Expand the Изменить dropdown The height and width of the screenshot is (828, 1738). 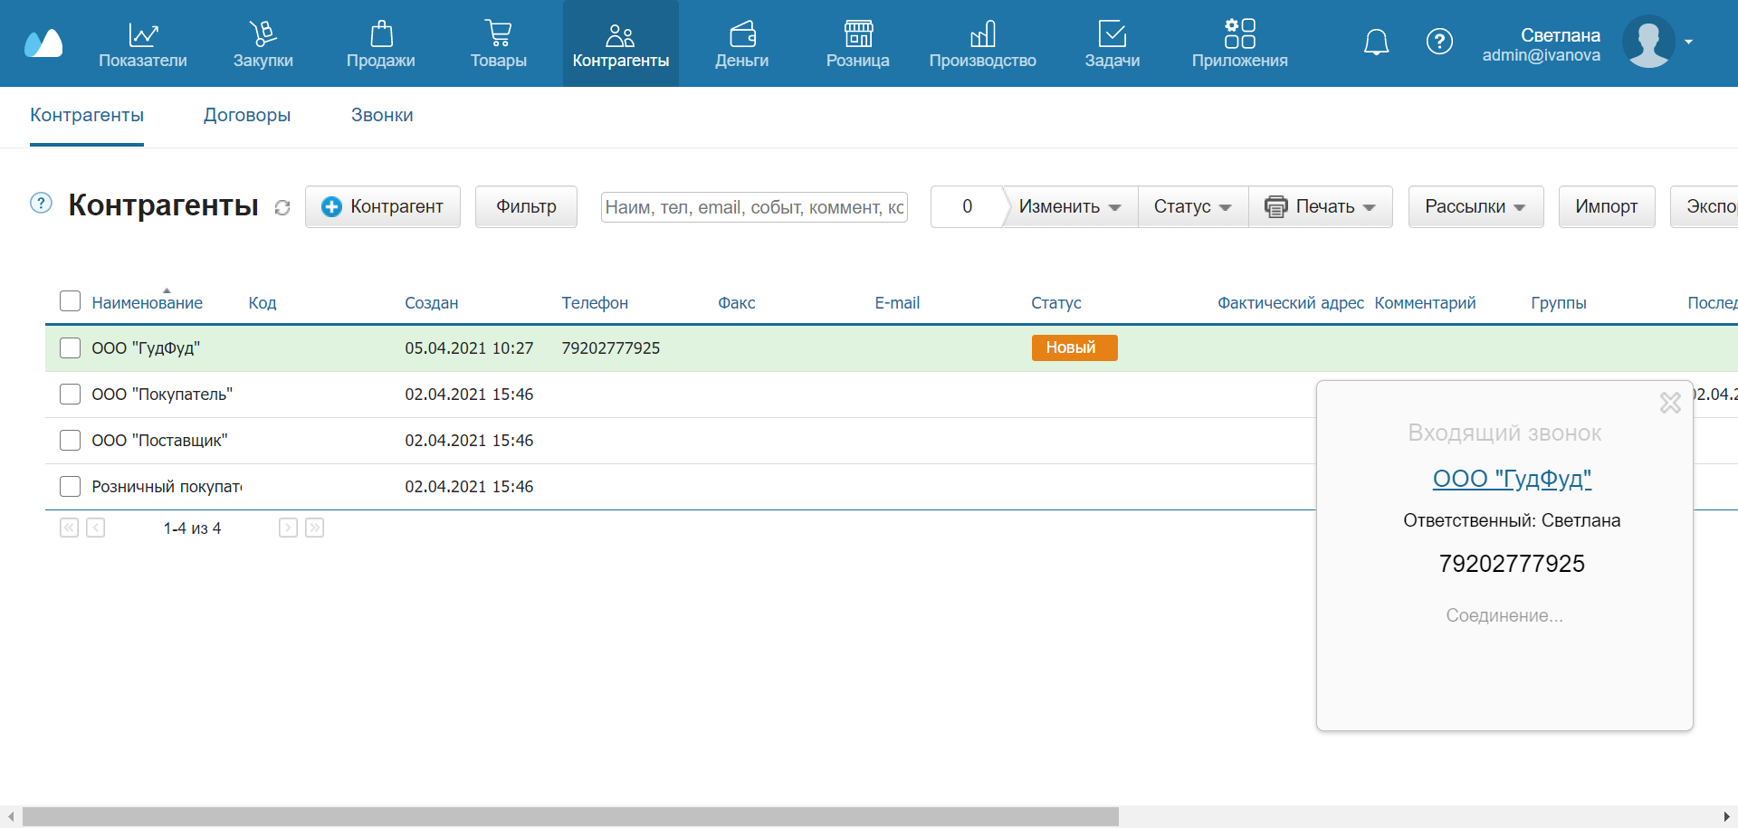click(x=1069, y=207)
